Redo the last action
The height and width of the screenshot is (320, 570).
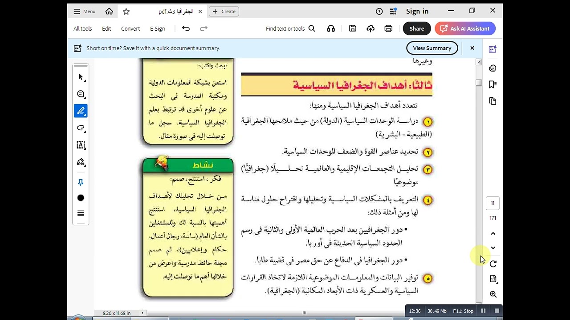(204, 28)
